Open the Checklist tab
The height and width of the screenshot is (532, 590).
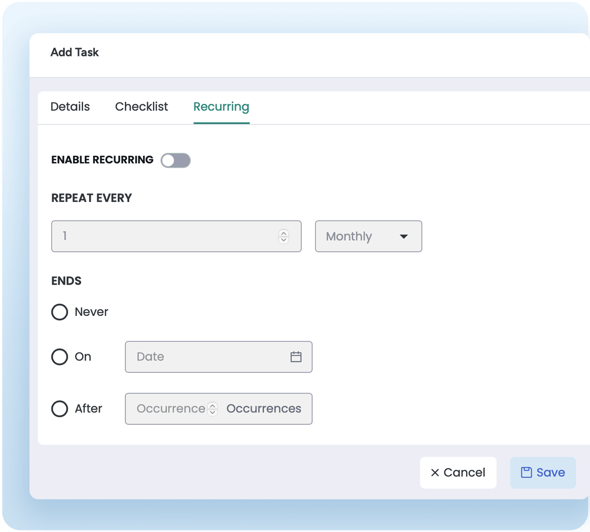tap(141, 107)
